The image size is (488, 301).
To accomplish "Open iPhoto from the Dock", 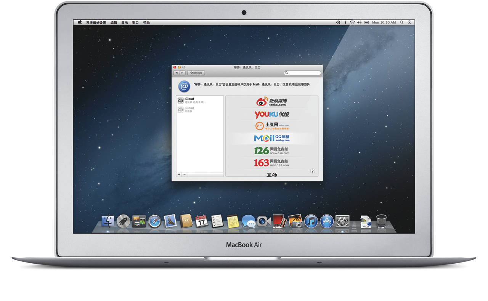I will point(295,221).
